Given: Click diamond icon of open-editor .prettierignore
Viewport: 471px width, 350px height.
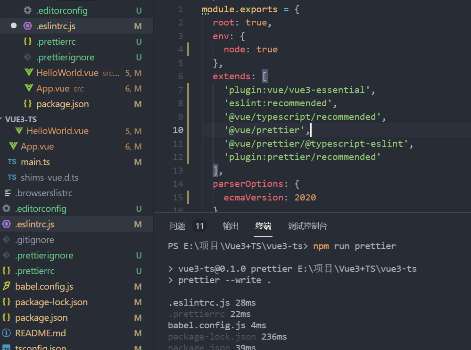Looking at the screenshot, I should (x=28, y=57).
